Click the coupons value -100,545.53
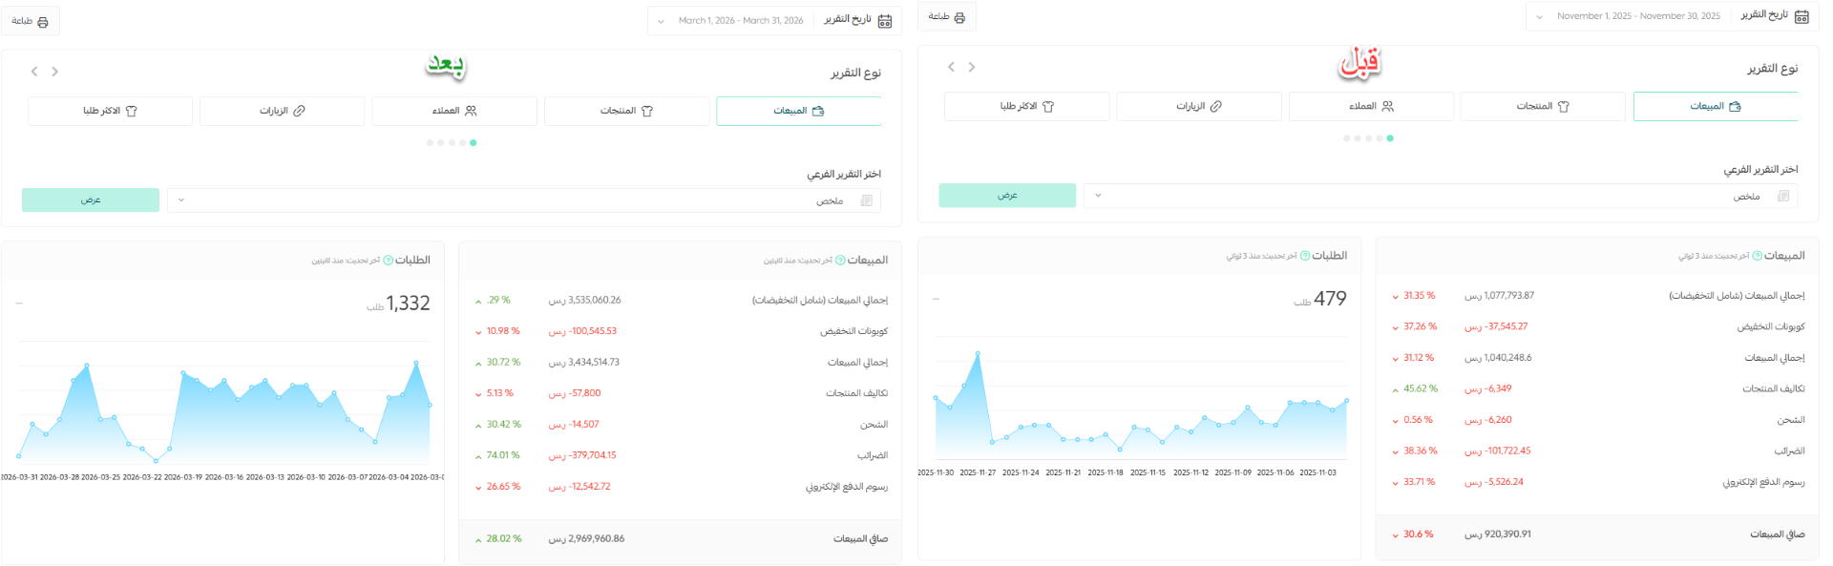 click(592, 331)
